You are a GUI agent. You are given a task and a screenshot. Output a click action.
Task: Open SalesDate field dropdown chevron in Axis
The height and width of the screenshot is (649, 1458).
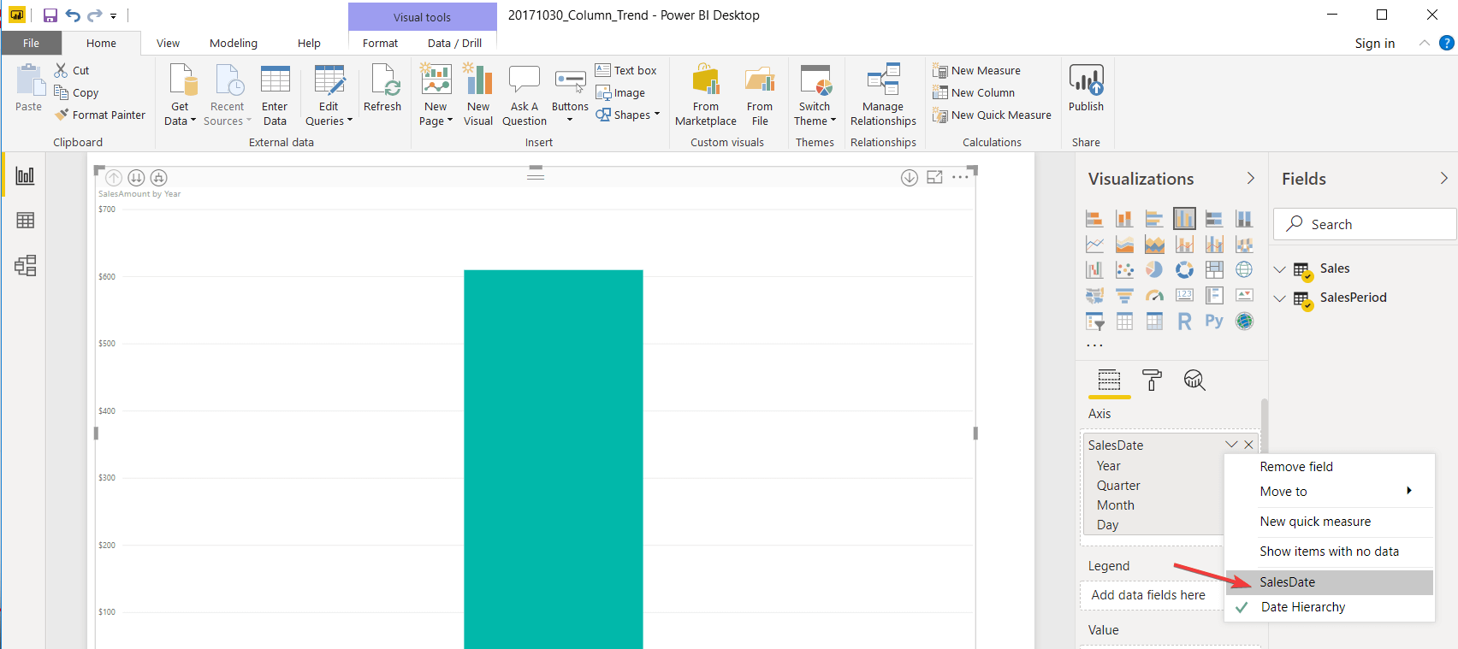[1231, 445]
